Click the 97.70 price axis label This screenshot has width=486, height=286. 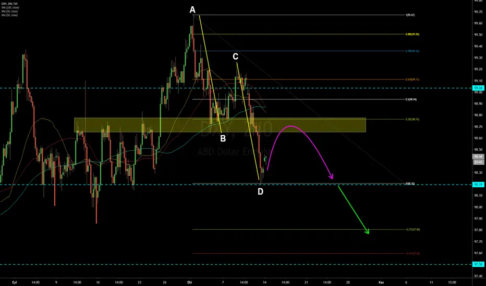tap(478, 241)
